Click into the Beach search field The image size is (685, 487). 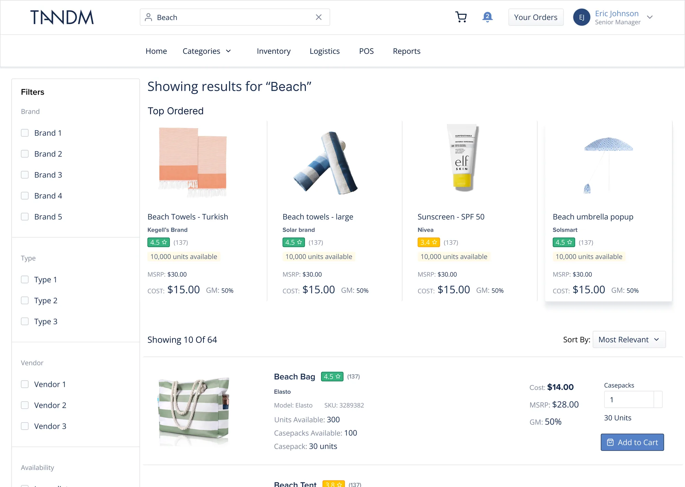click(x=235, y=17)
